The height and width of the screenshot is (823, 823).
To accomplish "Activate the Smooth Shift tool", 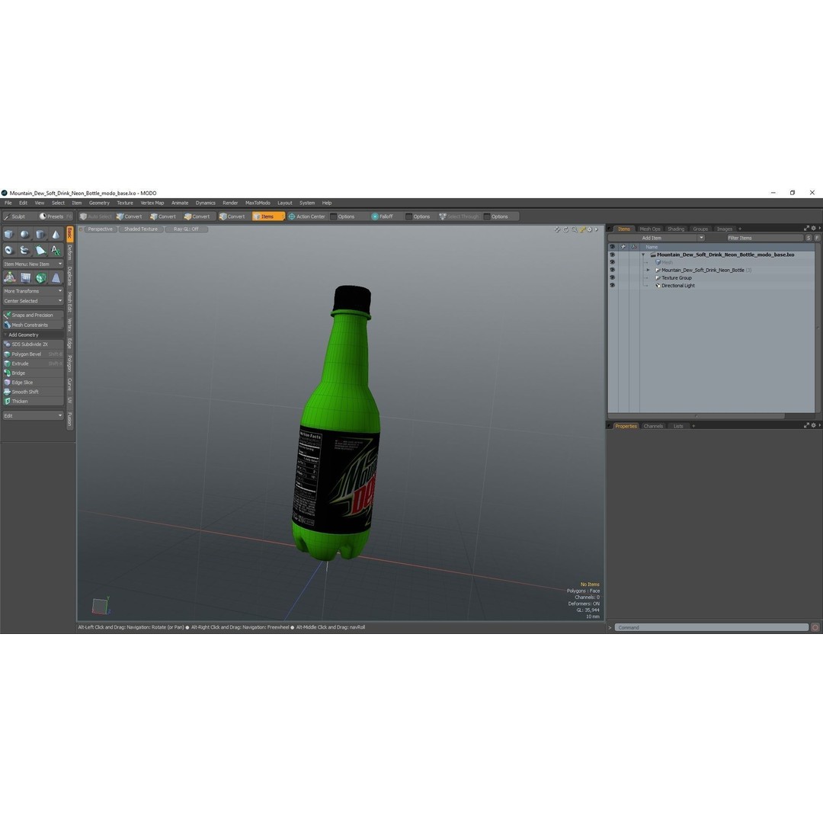I will [33, 392].
